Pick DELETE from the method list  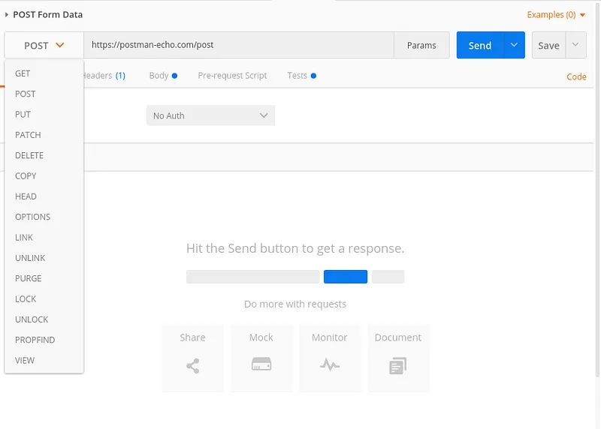(44, 155)
